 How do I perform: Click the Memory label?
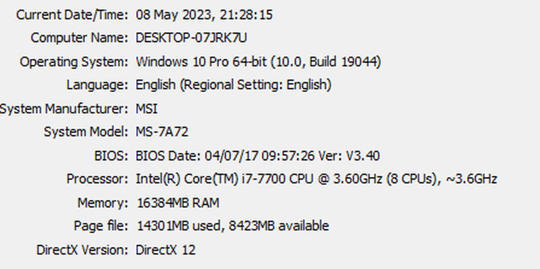pos(102,203)
